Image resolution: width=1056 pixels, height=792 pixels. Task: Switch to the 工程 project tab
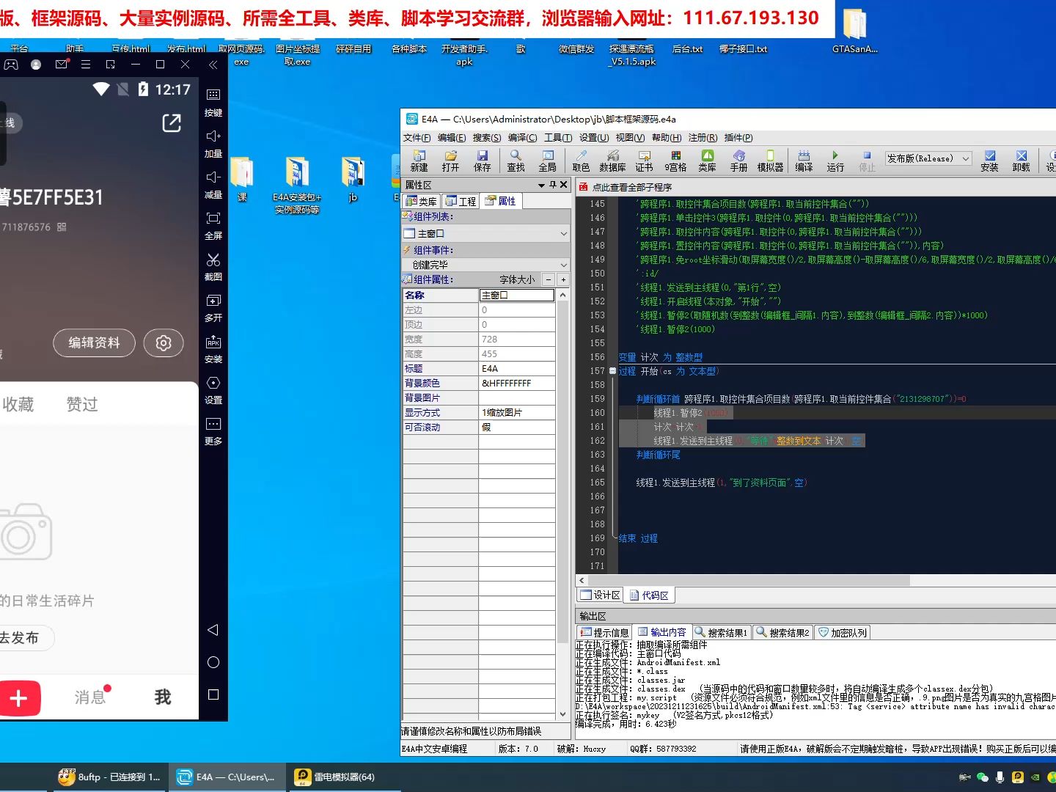click(461, 201)
